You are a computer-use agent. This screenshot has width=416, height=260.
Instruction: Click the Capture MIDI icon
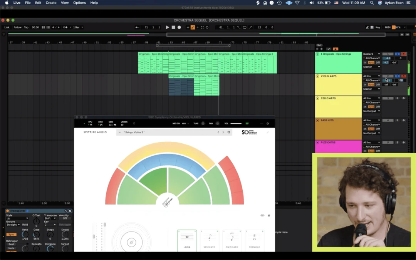point(203,27)
